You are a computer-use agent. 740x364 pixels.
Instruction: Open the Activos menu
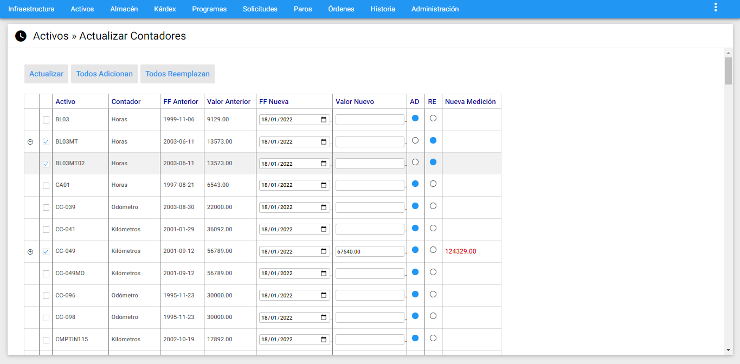click(x=82, y=9)
